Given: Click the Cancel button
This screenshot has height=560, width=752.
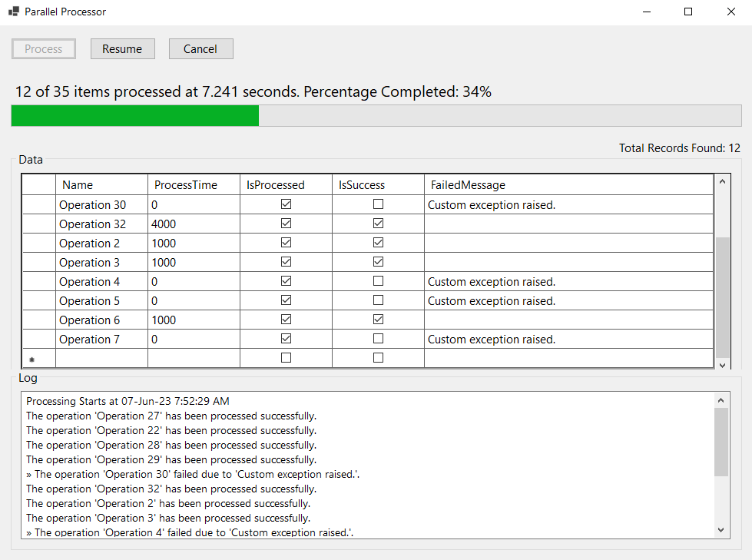Looking at the screenshot, I should 200,49.
